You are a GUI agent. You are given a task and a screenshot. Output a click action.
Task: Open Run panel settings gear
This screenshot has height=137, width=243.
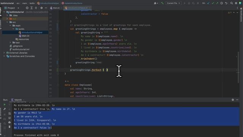(x=233, y=100)
